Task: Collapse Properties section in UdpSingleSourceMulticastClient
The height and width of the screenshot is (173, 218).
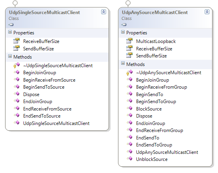Action: (x=10, y=32)
